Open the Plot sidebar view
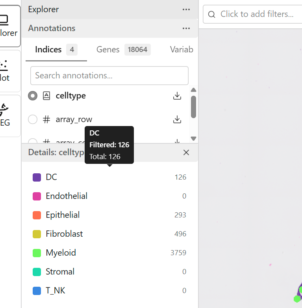The image size is (302, 308). pos(10,71)
